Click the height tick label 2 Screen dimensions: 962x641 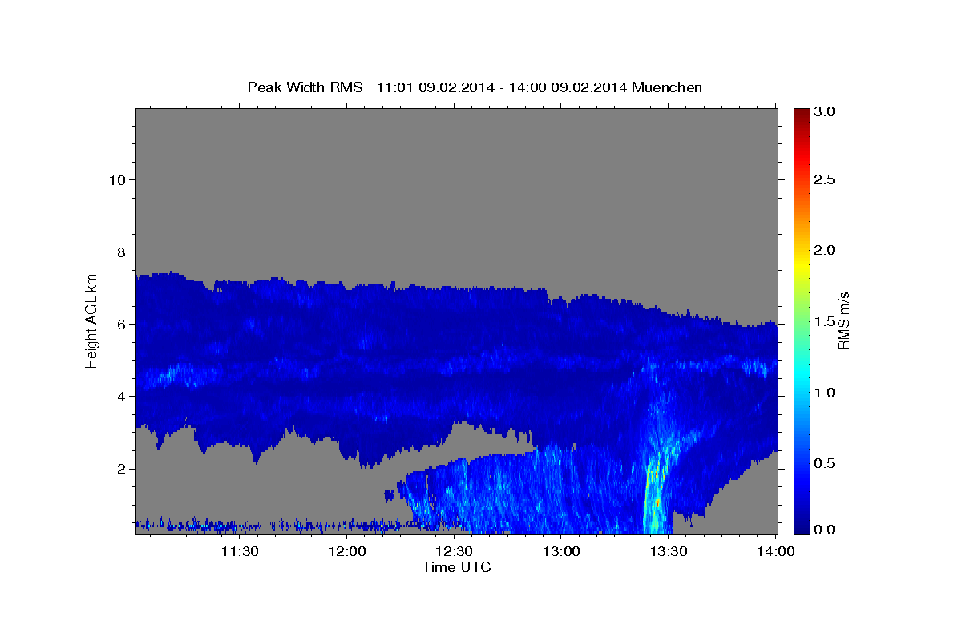click(120, 468)
